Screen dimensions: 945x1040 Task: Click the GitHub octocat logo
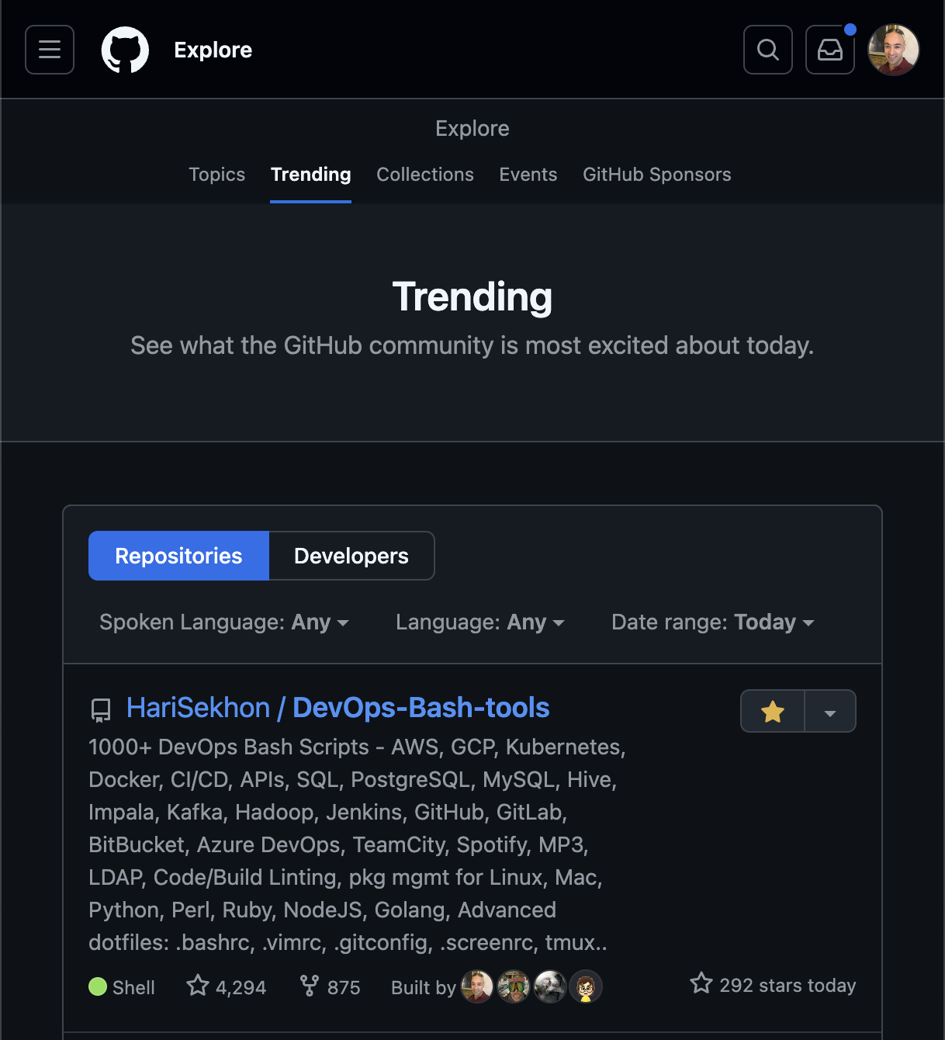click(x=125, y=49)
